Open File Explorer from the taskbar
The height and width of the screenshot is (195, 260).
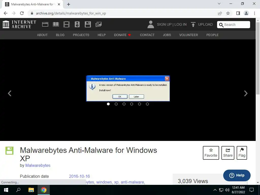point(31,190)
